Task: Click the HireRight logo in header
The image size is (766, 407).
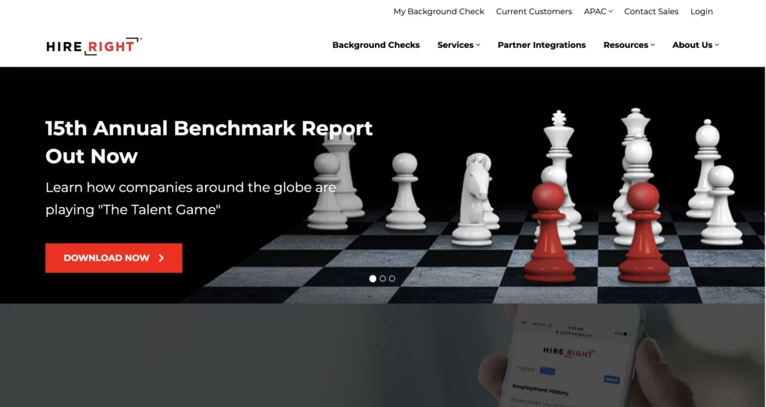Action: coord(94,46)
